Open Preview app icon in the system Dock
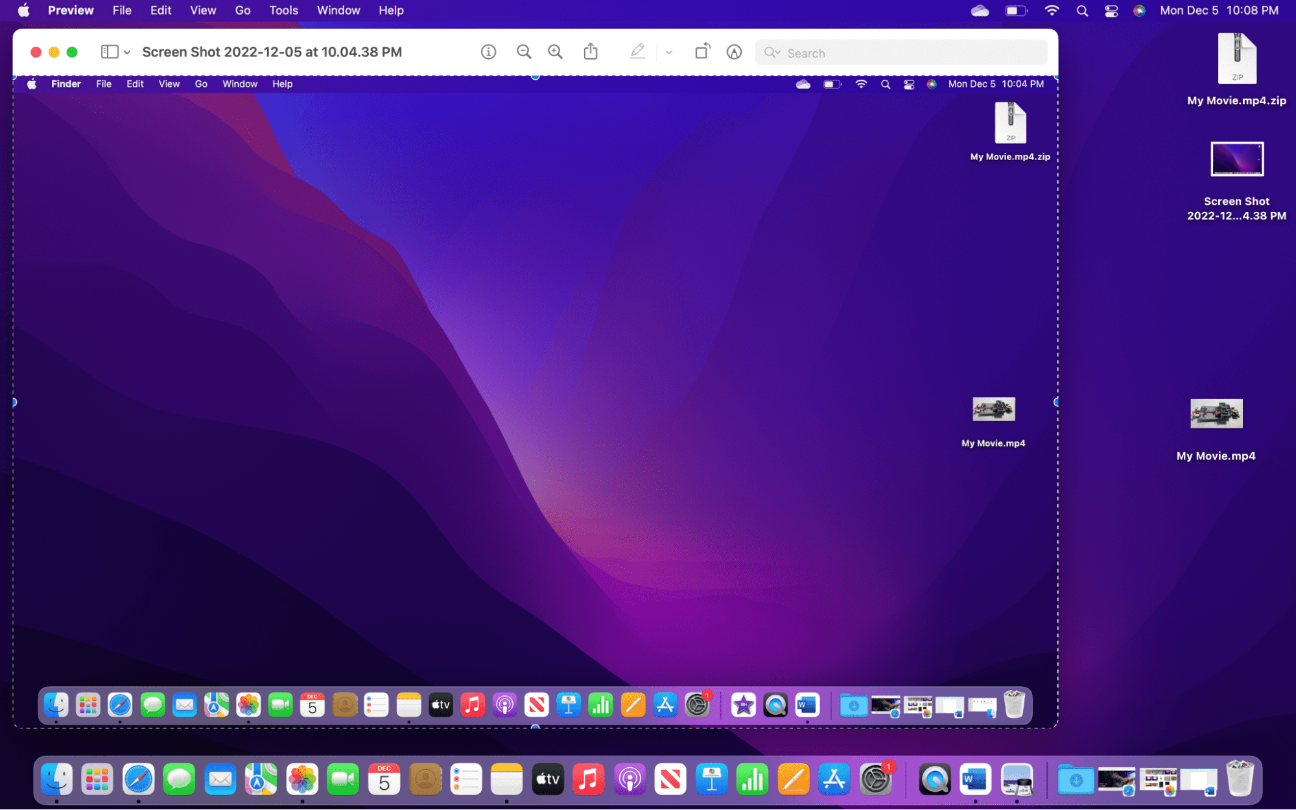The height and width of the screenshot is (810, 1296). 1016,780
